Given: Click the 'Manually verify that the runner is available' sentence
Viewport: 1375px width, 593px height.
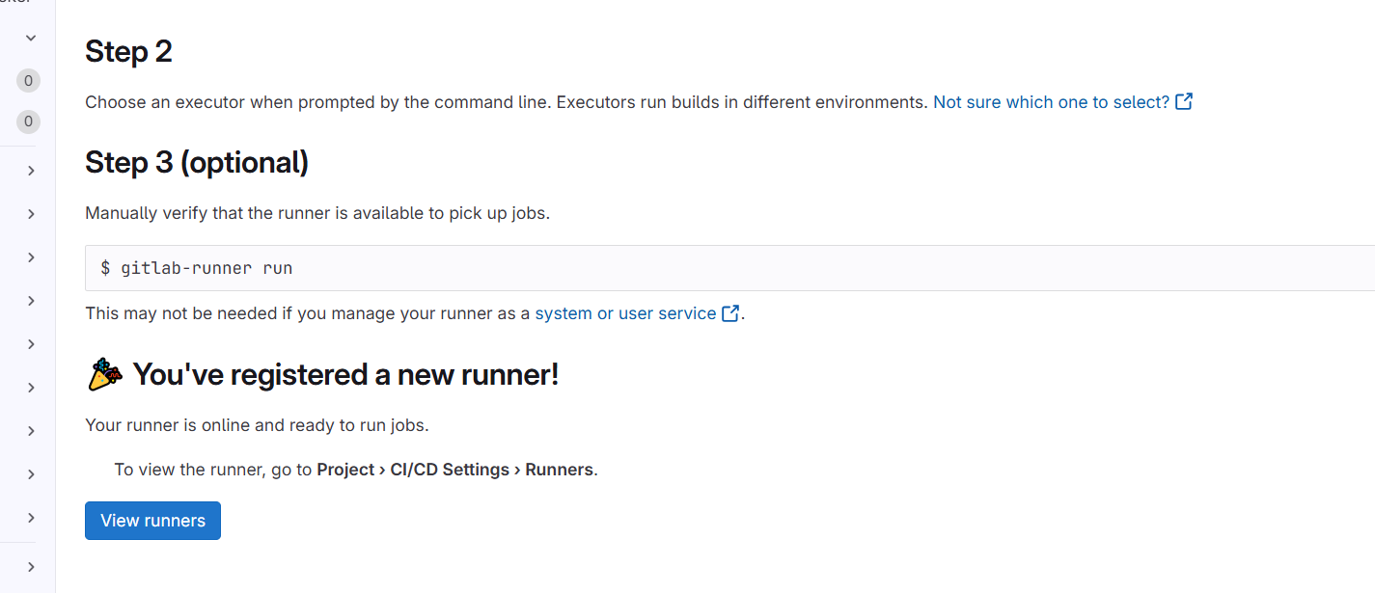Looking at the screenshot, I should coord(317,213).
